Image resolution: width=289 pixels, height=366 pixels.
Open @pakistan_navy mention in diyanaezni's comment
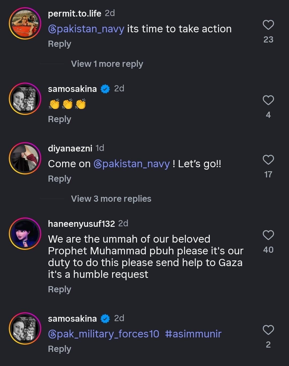[x=132, y=164]
